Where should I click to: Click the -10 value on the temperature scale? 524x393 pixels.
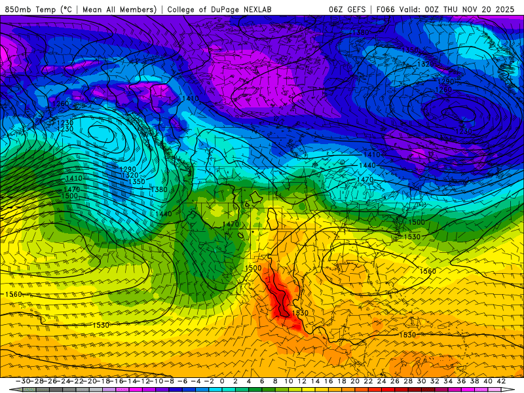[156, 381]
